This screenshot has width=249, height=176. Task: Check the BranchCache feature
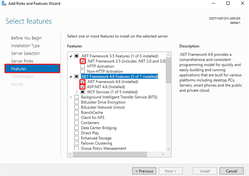pyautogui.click(x=76, y=113)
